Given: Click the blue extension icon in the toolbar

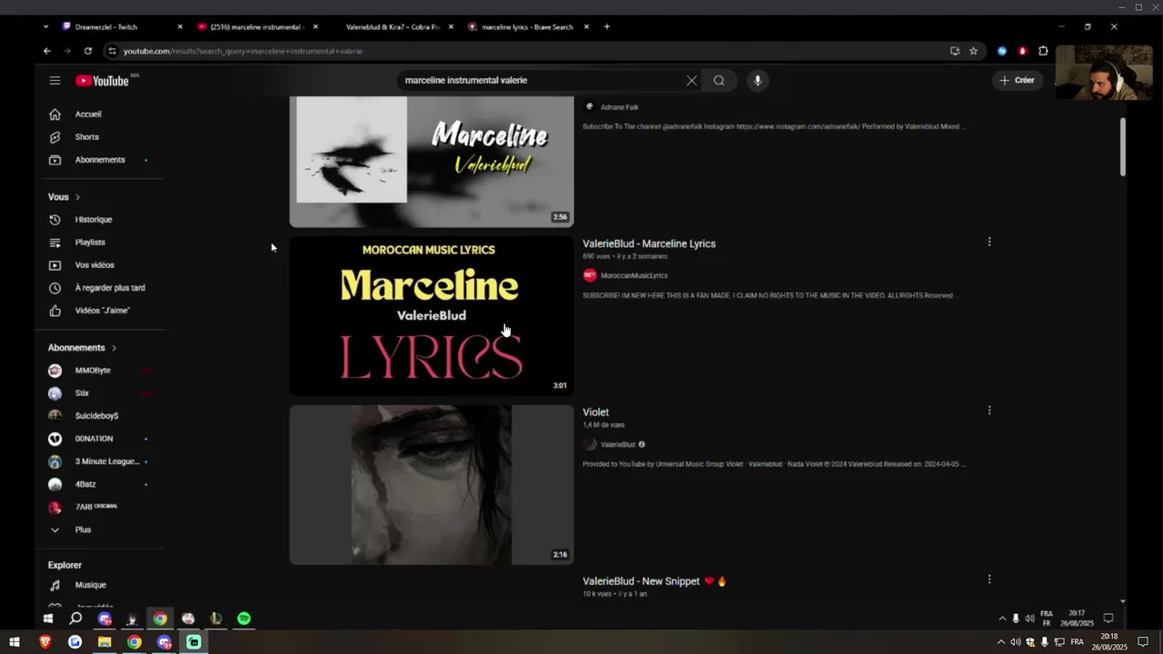Looking at the screenshot, I should [1002, 51].
